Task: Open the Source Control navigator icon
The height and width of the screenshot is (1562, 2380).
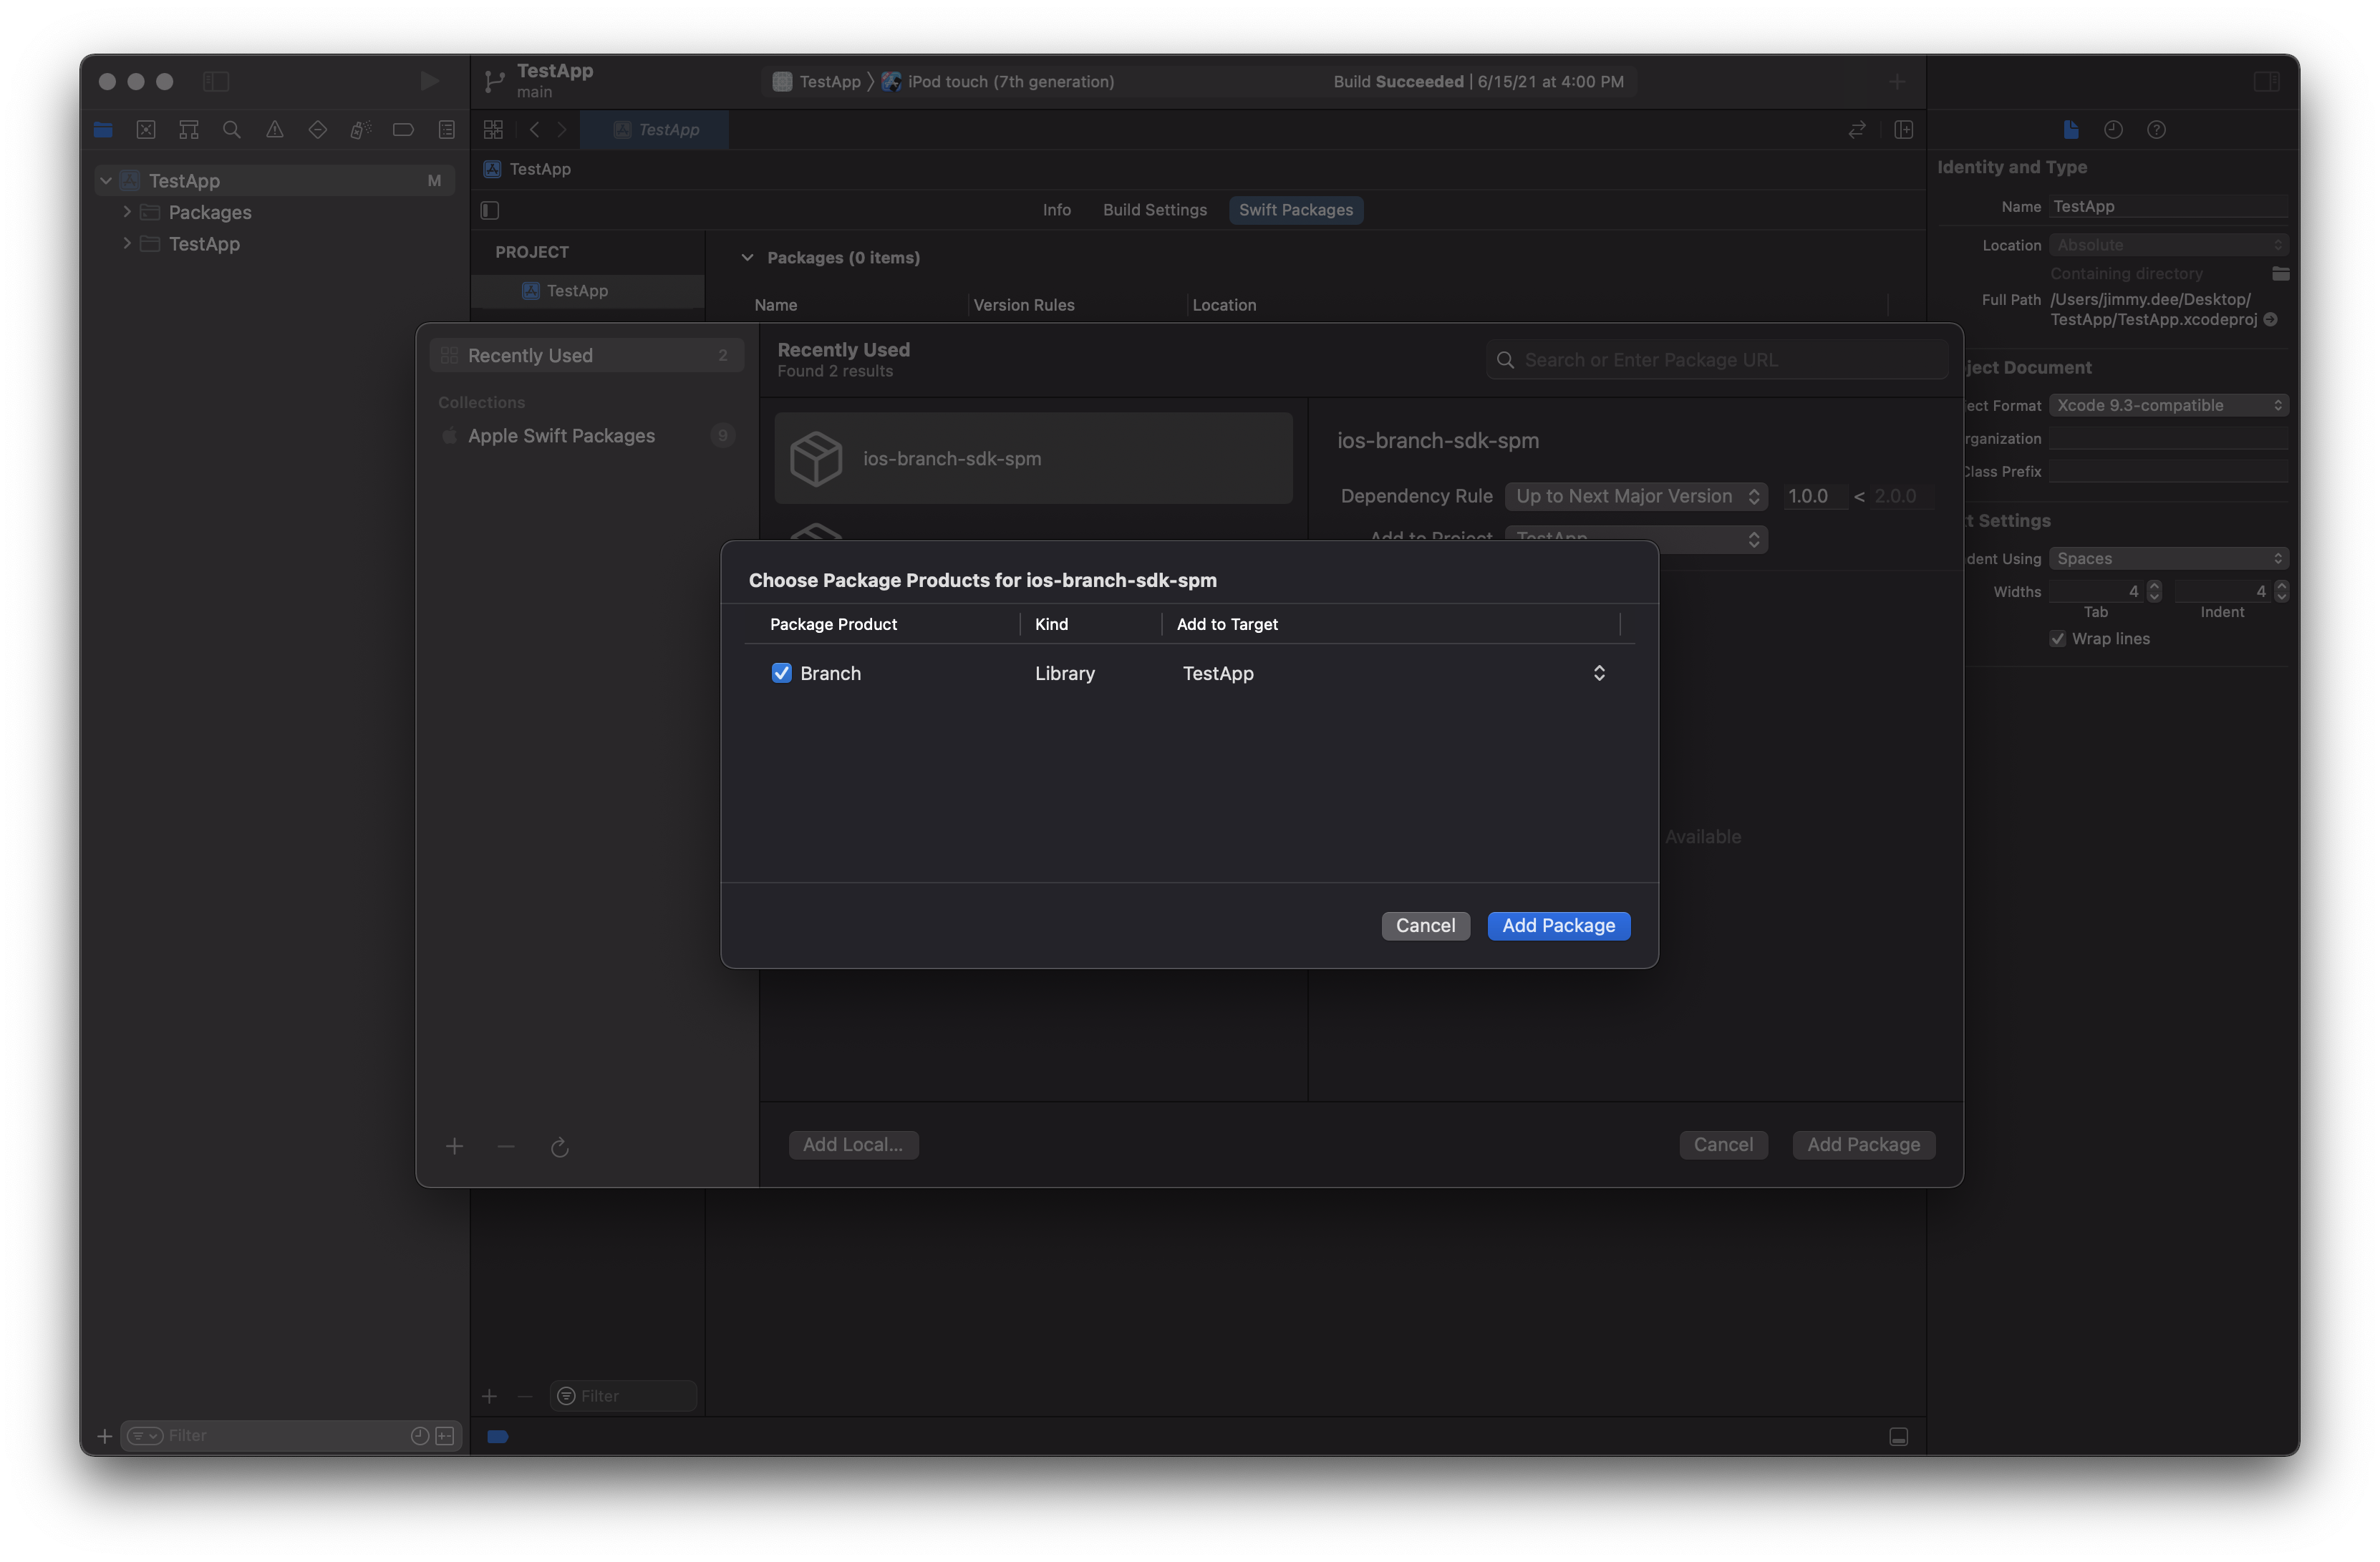Action: pos(146,129)
